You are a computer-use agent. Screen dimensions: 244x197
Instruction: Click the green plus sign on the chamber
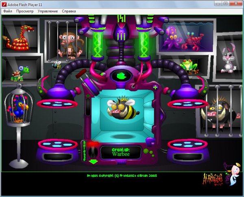pos(155,87)
